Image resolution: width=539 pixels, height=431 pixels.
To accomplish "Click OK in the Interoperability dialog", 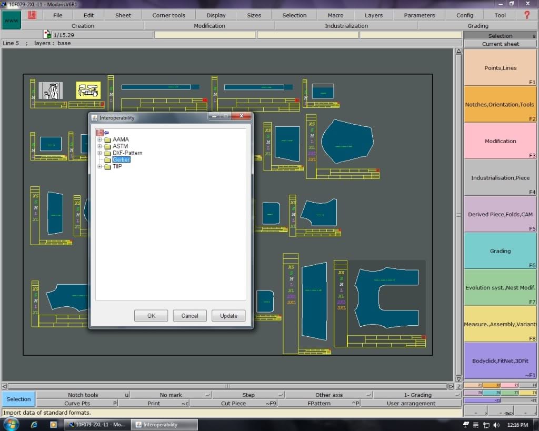I will [151, 316].
